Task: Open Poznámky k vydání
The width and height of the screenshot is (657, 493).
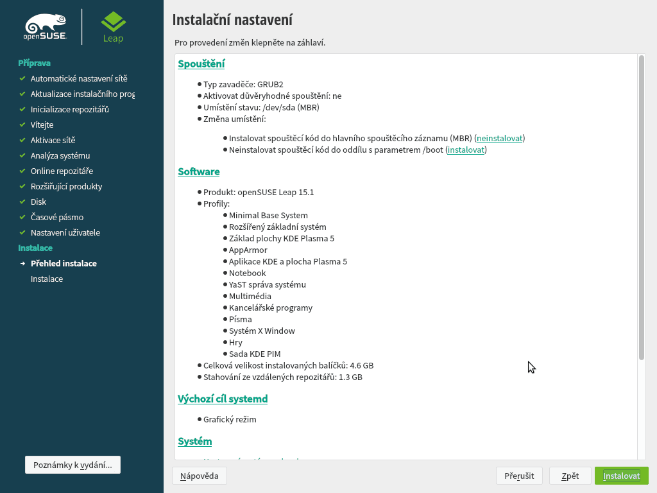Action: coord(72,464)
